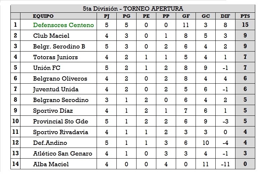
Task: Click the Sportivo Díaz team cell
Action: pyautogui.click(x=53, y=111)
